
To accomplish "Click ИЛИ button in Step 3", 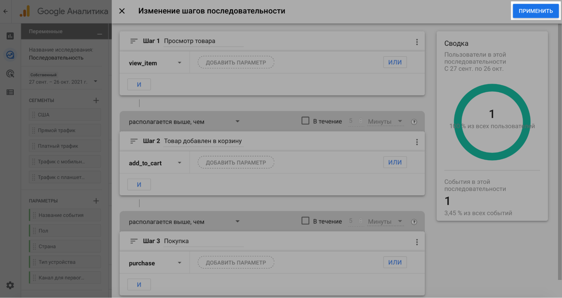I will pos(395,262).
